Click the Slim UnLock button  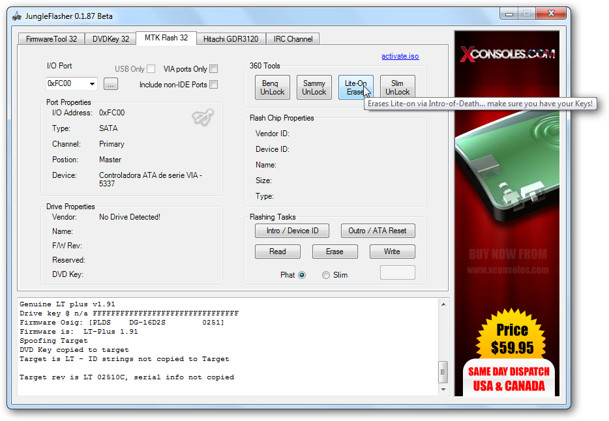pos(397,87)
